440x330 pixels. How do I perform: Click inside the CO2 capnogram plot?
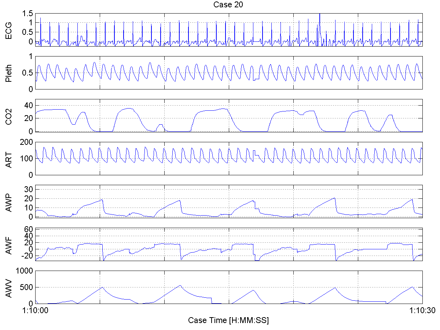pyautogui.click(x=229, y=115)
